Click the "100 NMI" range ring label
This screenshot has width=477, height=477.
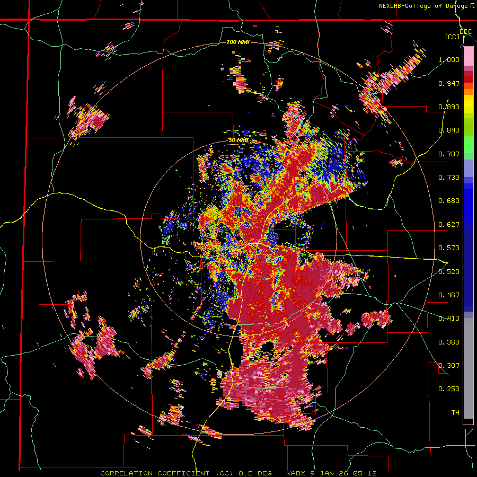tap(238, 42)
